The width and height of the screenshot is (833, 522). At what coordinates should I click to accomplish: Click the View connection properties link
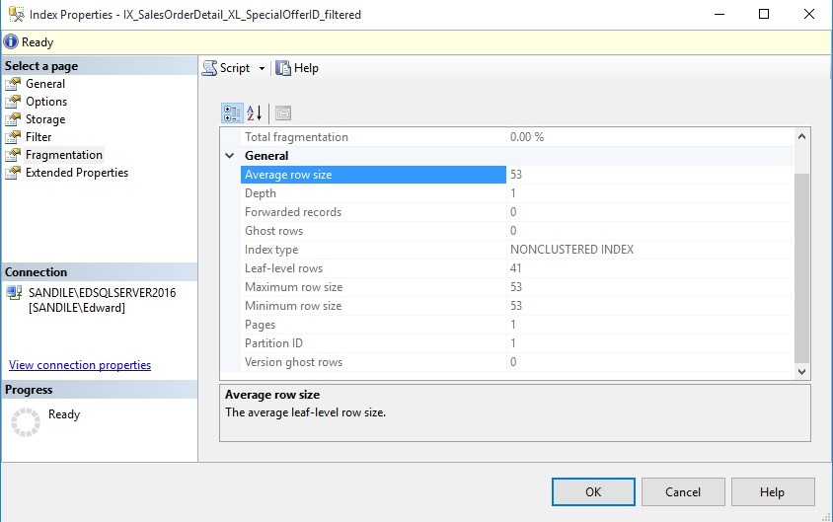[x=80, y=365]
